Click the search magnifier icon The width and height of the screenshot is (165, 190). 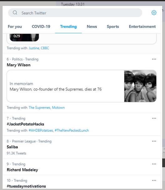point(15,12)
